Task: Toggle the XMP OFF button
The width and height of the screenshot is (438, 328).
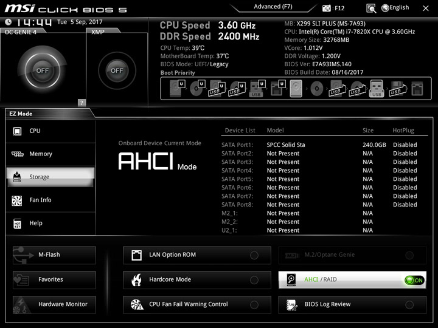Action: tap(117, 70)
